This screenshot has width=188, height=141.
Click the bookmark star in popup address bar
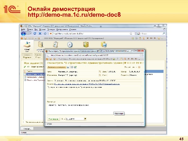click(141, 55)
